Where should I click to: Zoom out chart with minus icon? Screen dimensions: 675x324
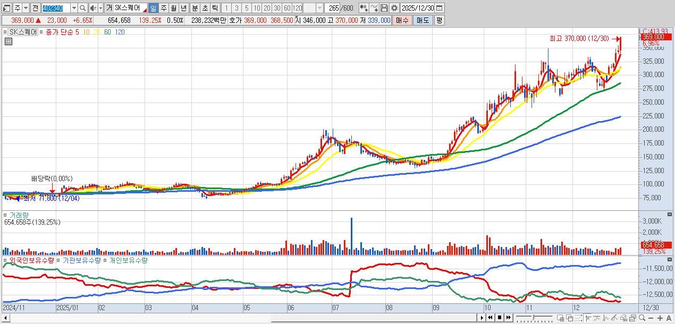point(651,318)
